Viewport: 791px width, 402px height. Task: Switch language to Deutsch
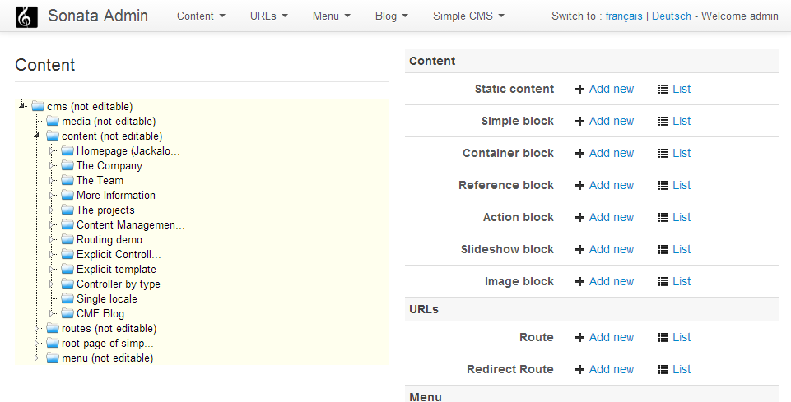(x=673, y=16)
